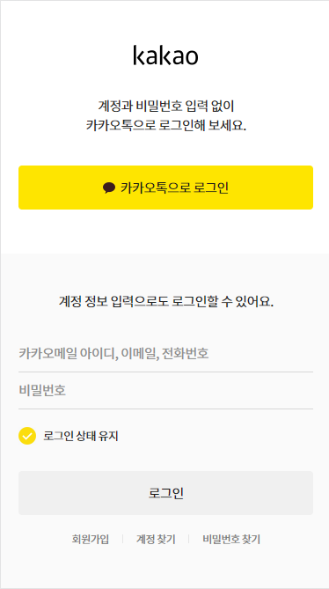Open the 비밀번호 찾기 link

[231, 540]
